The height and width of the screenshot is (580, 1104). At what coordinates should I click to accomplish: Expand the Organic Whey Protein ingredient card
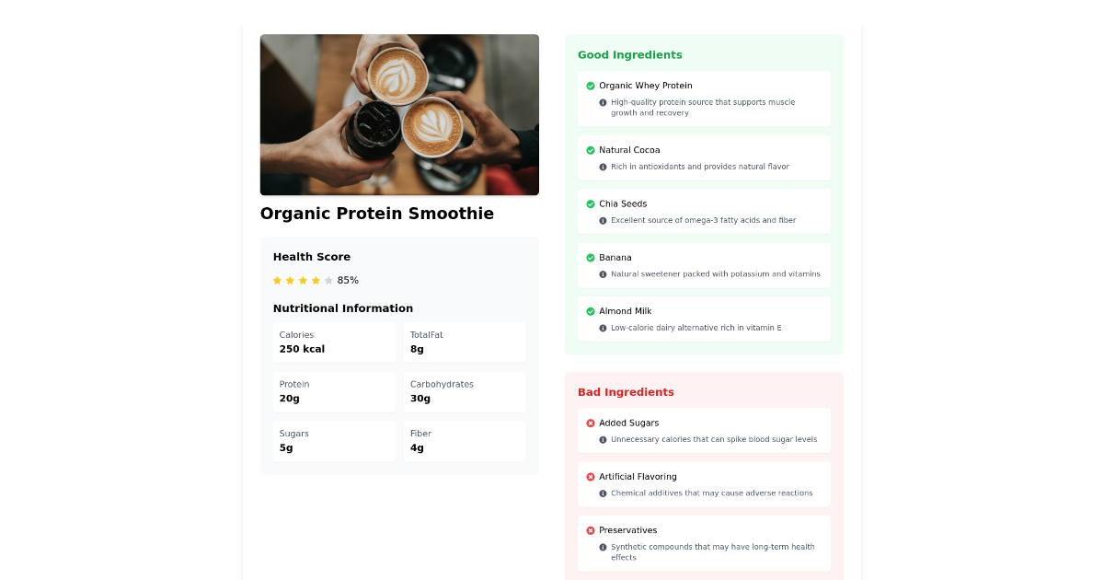pos(704,99)
